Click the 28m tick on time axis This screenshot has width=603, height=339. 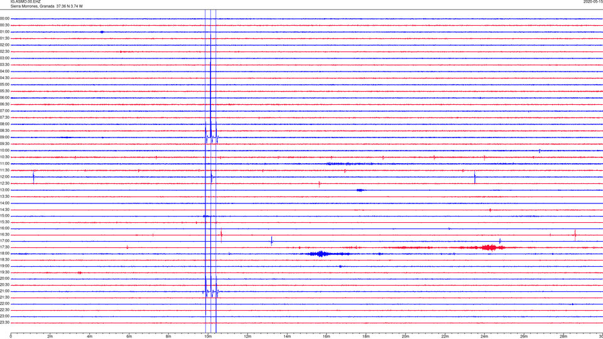[563, 336]
